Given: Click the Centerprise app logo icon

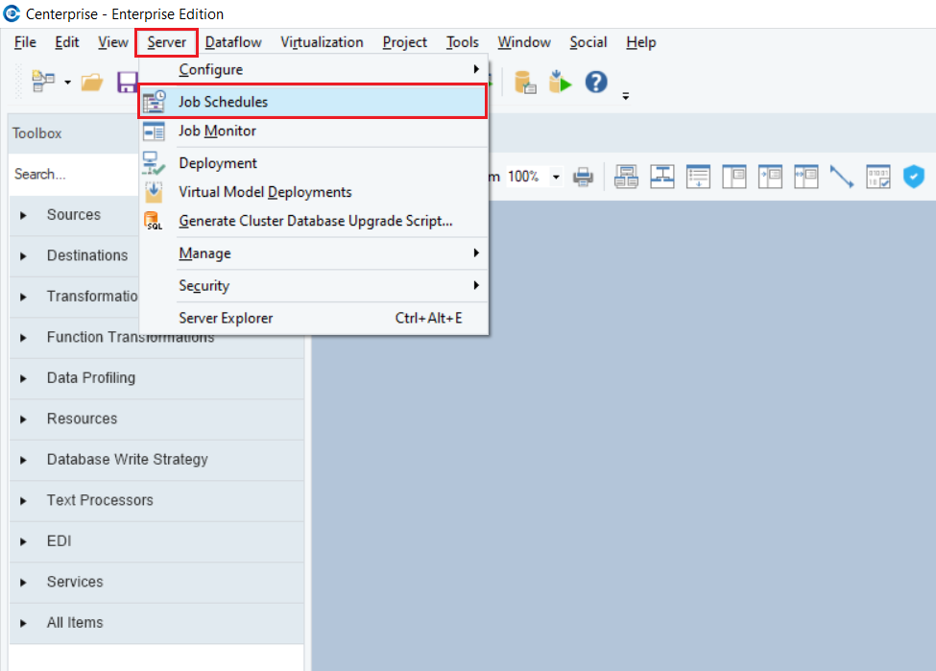Looking at the screenshot, I should [x=12, y=13].
